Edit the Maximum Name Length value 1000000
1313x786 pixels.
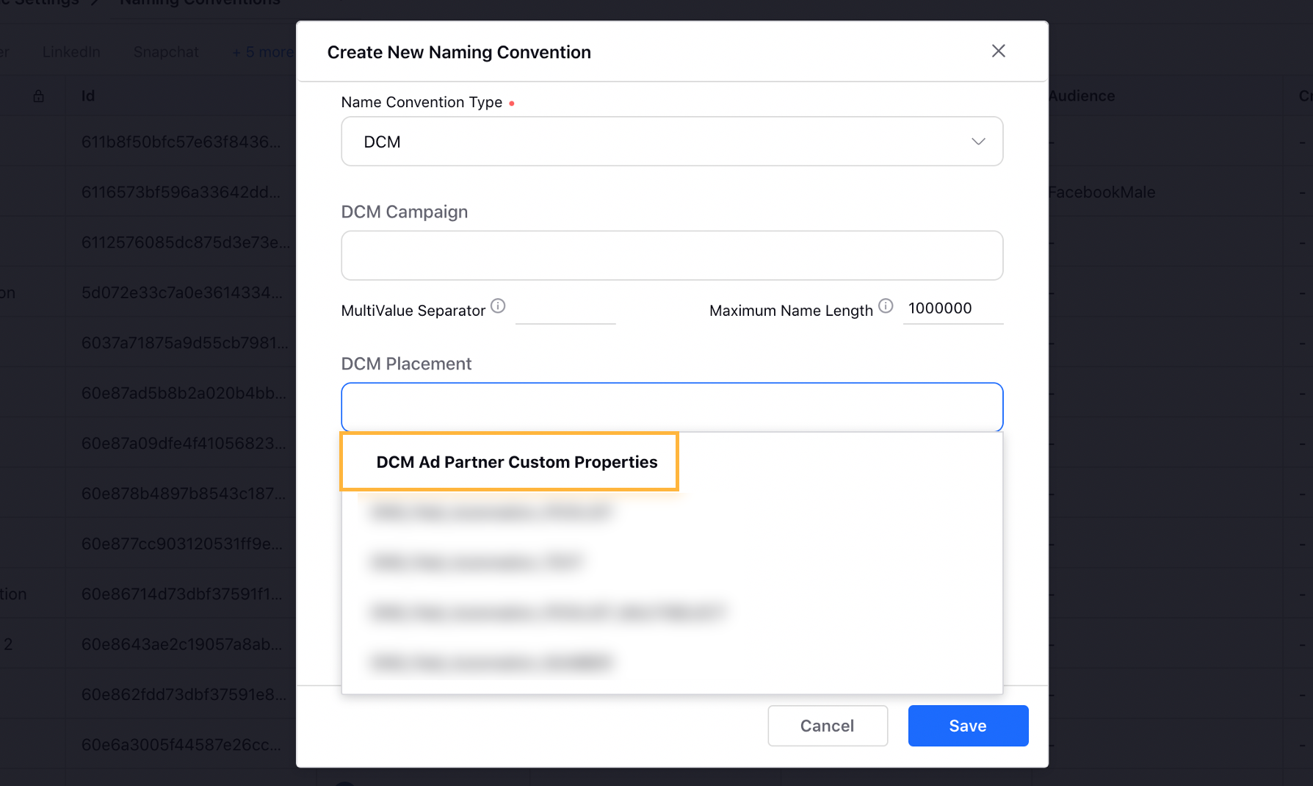(x=953, y=309)
